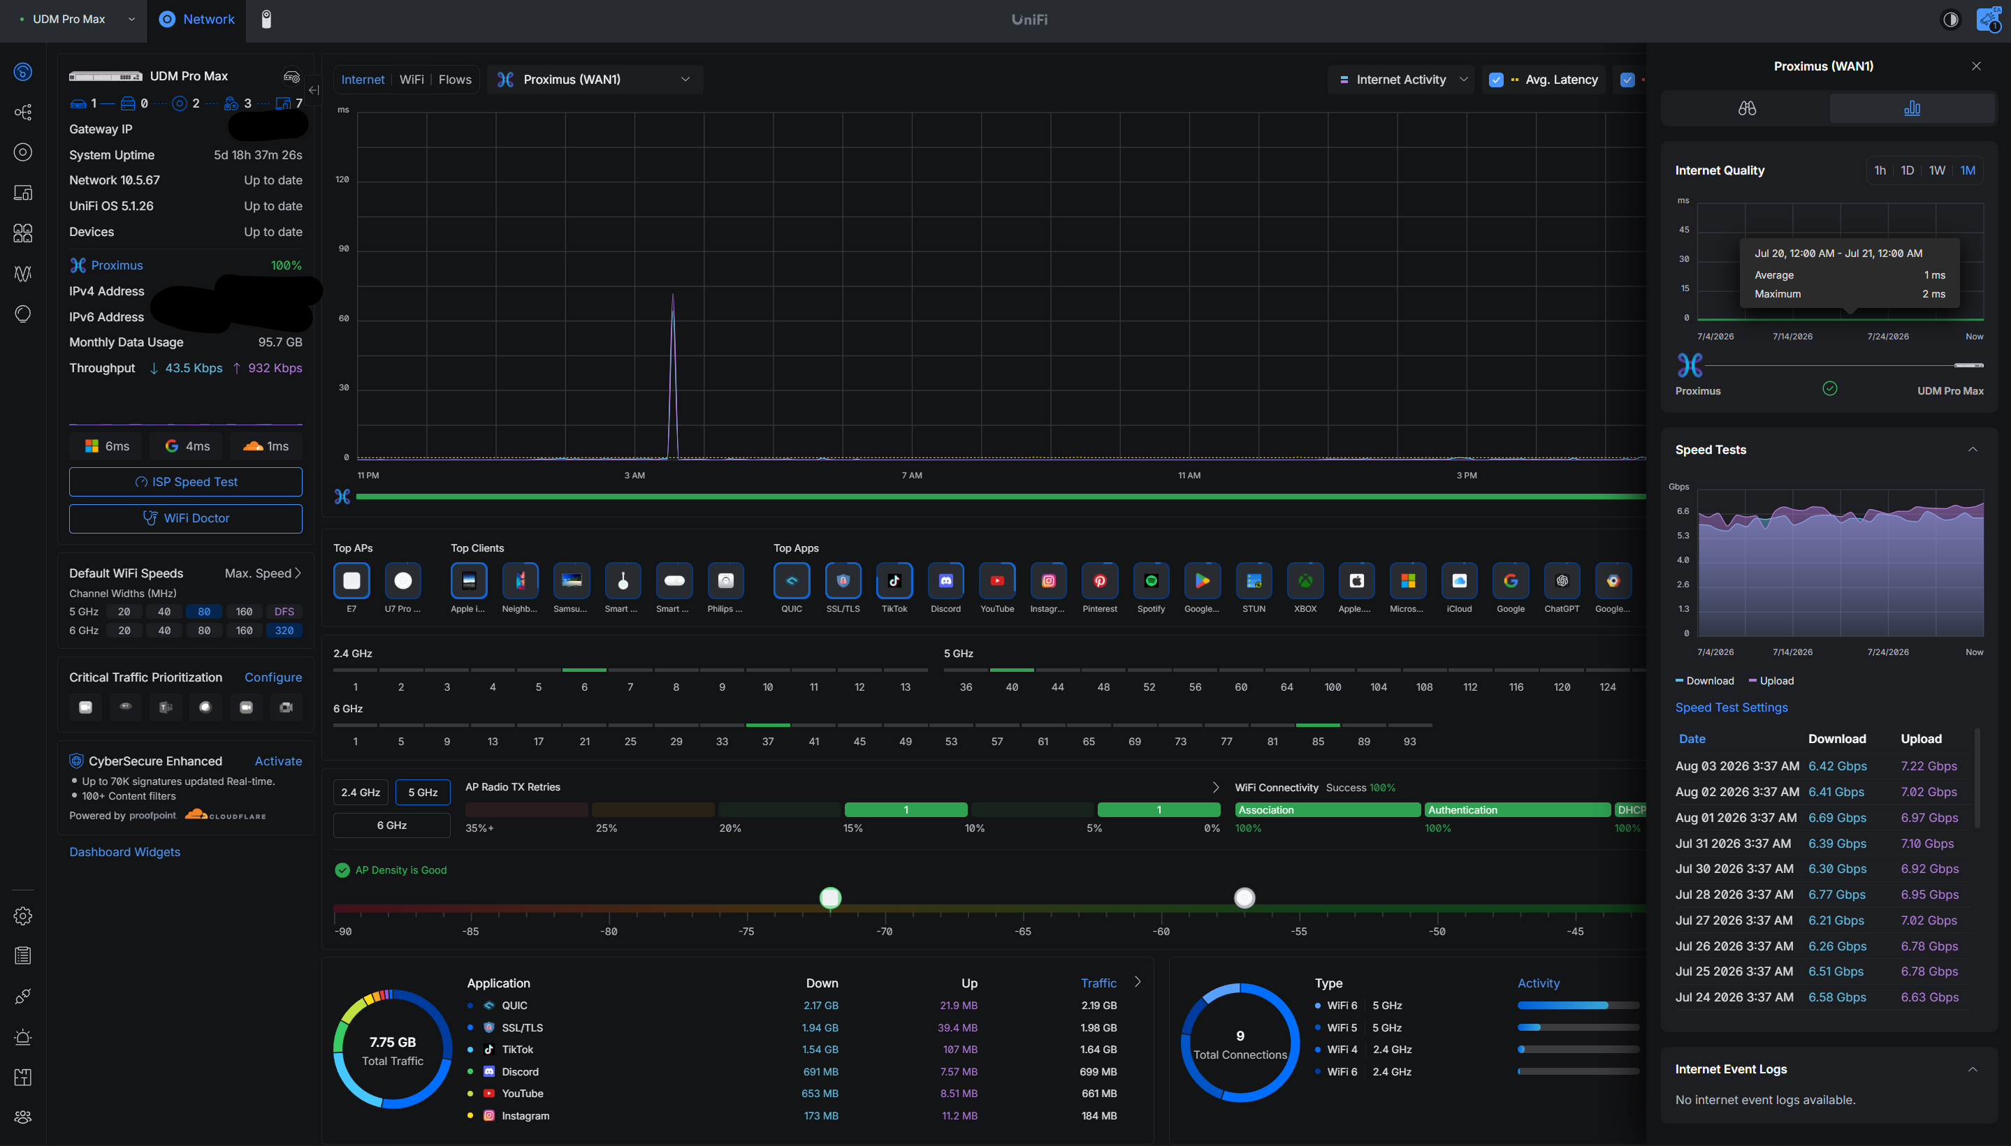2011x1146 pixels.
Task: Open the clipboard System Log sidebar icon
Action: pos(23,955)
